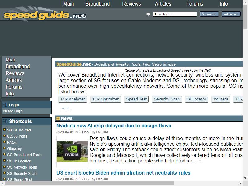Open US court blocks net neutrality headline
Image resolution: width=248 pixels, height=186 pixels.
[123, 173]
